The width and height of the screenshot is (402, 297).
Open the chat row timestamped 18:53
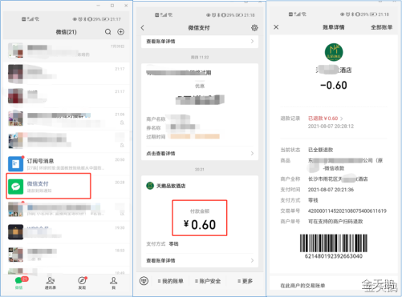point(67,255)
